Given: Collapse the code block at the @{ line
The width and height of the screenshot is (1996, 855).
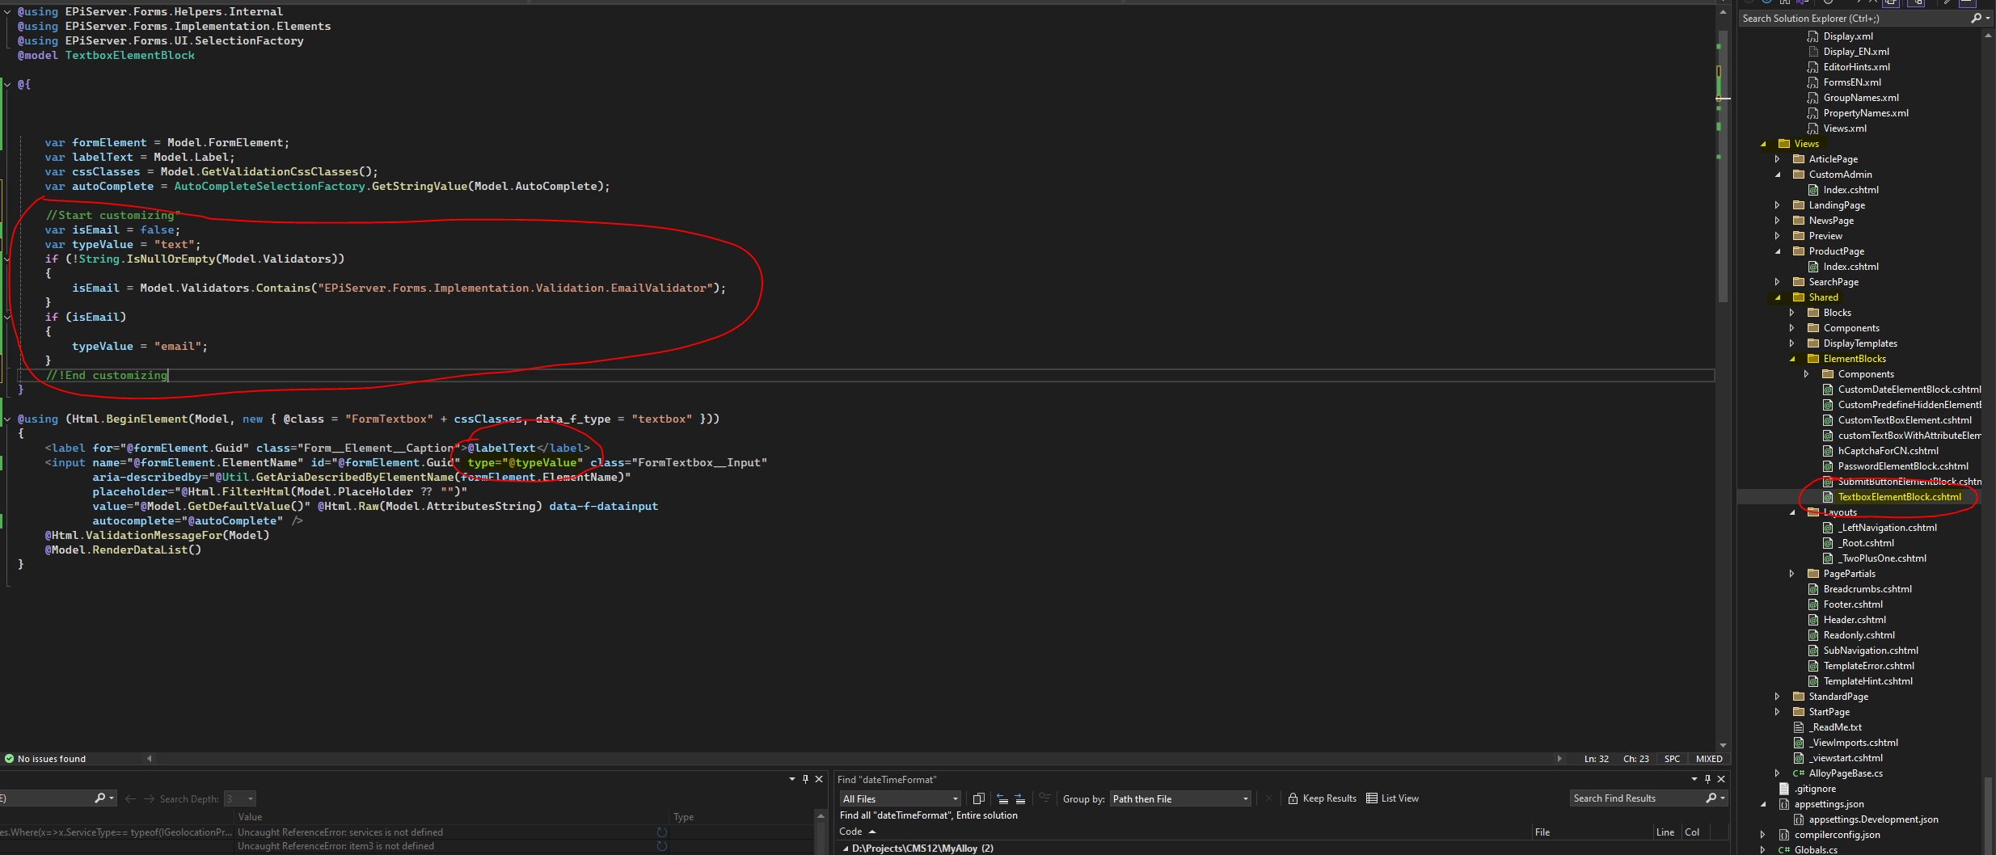Looking at the screenshot, I should tap(7, 84).
